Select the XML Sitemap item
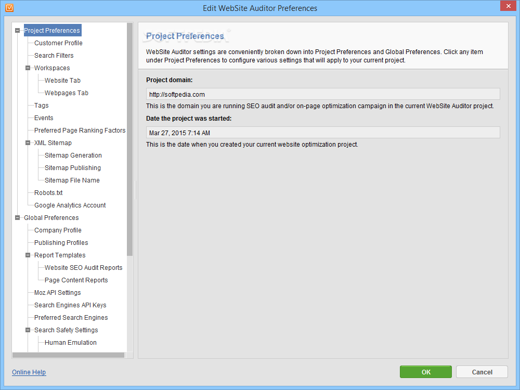 (x=53, y=143)
